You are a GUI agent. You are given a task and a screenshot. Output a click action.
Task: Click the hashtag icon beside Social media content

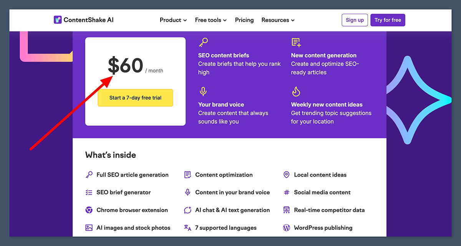point(286,192)
